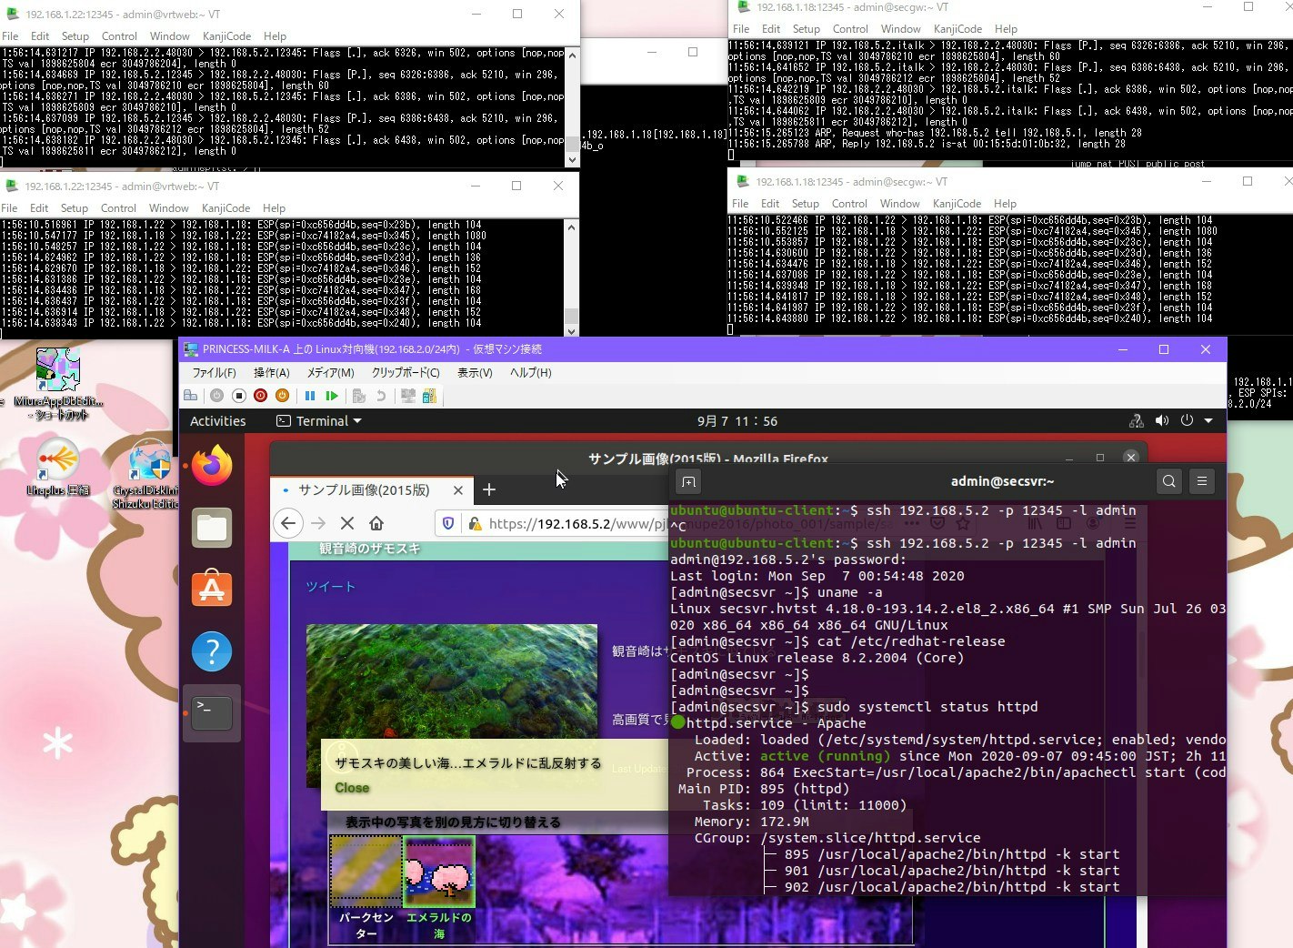Open Firefox from the Ubuntu dock
This screenshot has width=1293, height=948.
212,466
